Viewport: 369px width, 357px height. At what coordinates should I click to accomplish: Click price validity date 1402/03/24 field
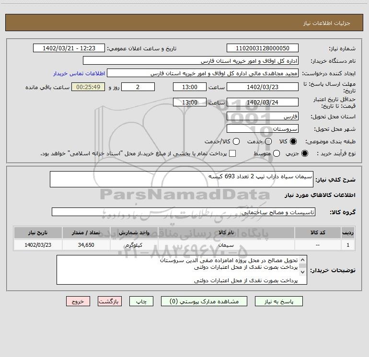coord(263,102)
